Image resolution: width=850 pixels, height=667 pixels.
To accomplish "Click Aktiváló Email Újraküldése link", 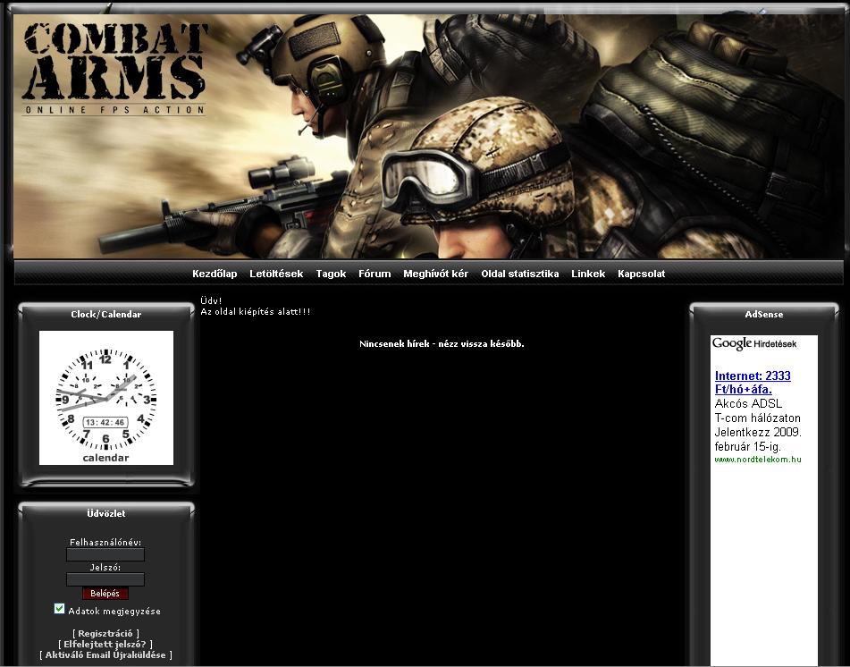I will coord(105,654).
